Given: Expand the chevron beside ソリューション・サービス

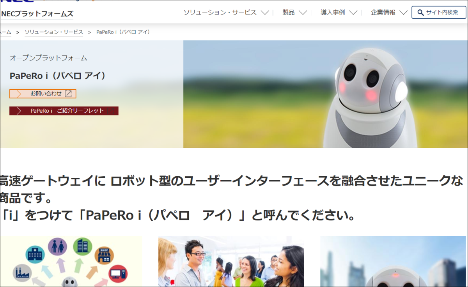Looking at the screenshot, I should tap(265, 12).
